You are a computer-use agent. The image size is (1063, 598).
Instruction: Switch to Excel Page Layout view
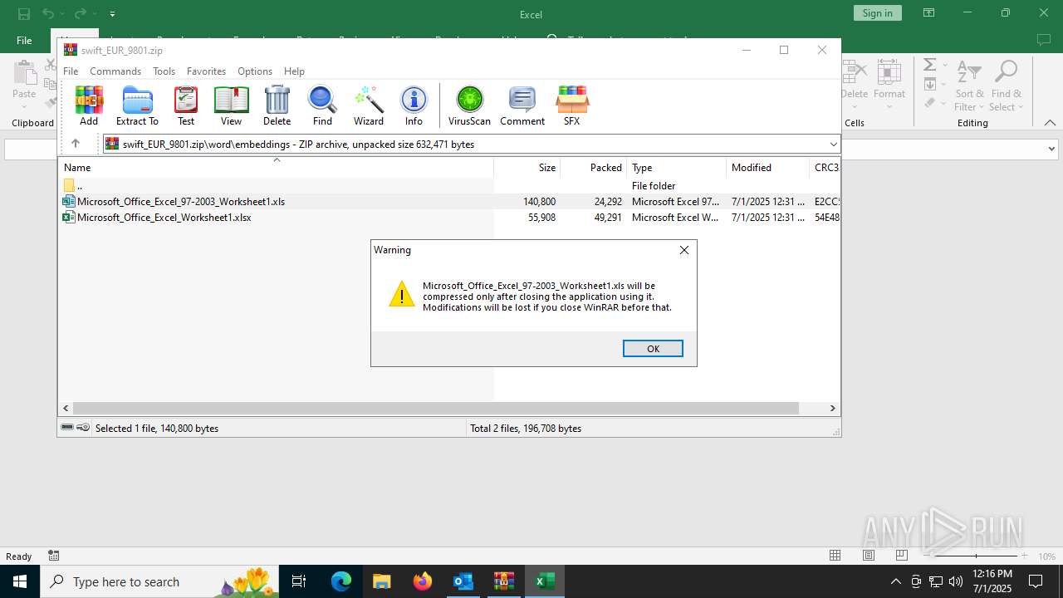point(869,556)
